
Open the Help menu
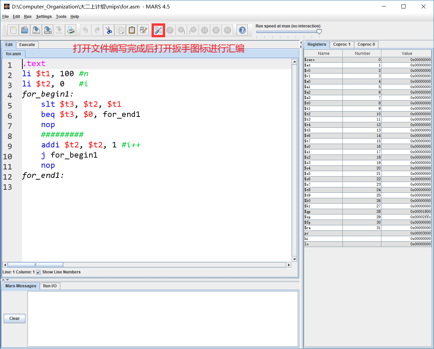(75, 17)
